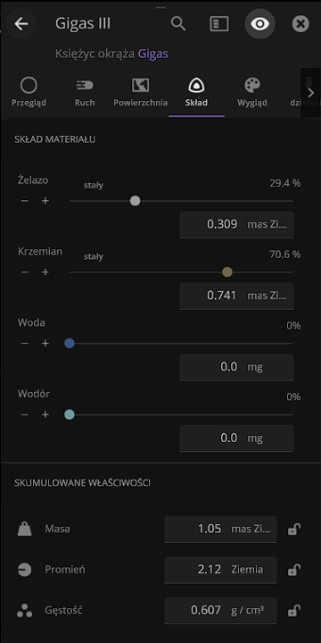Click the back arrow icon

coord(21,24)
